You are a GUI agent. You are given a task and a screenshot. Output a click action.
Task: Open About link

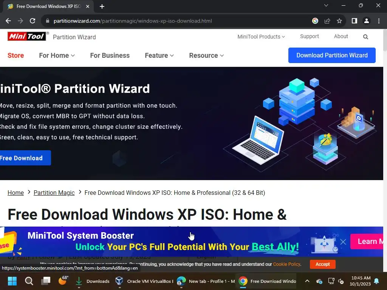point(341,37)
